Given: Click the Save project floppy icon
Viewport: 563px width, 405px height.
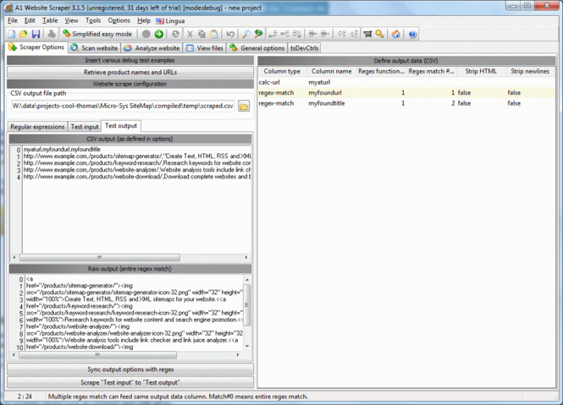Looking at the screenshot, I should [36, 34].
